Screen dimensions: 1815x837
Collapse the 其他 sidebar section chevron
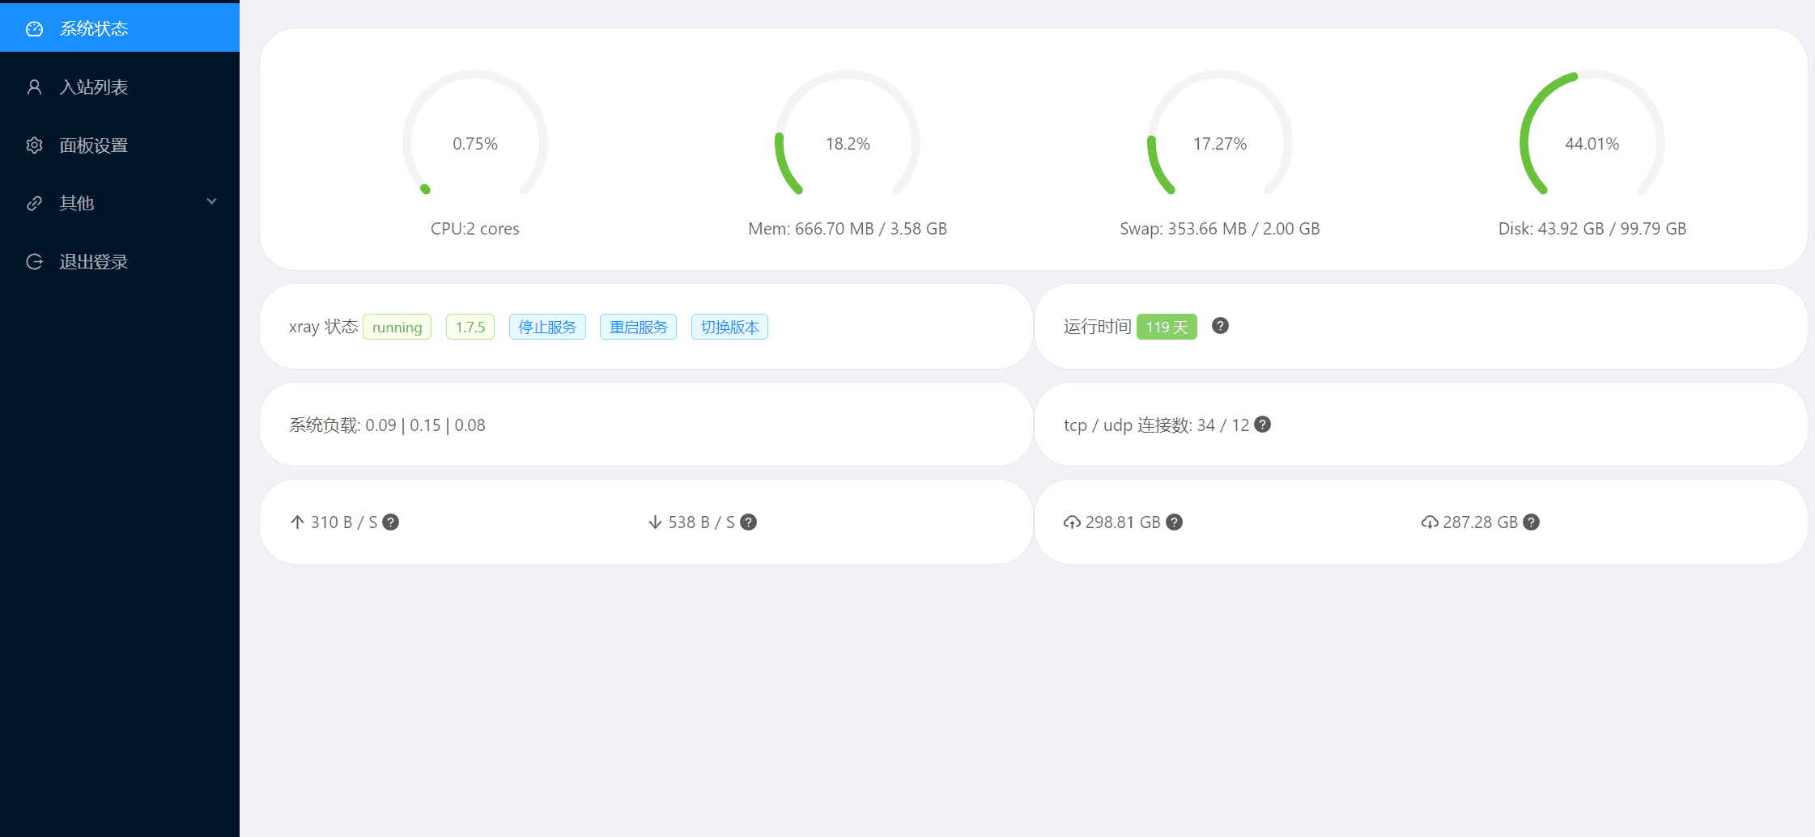point(211,201)
